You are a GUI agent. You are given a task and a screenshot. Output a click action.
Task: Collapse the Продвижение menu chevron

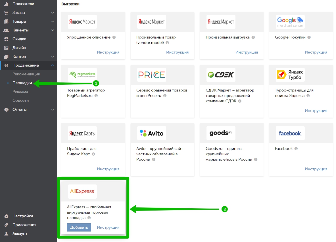pos(53,65)
